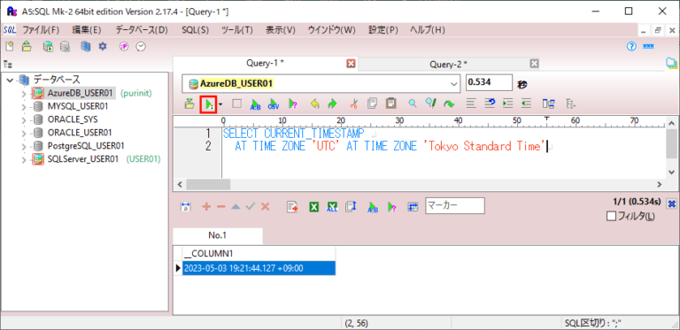Open the データベース(D) menu
The height and width of the screenshot is (330, 680).
(x=142, y=30)
